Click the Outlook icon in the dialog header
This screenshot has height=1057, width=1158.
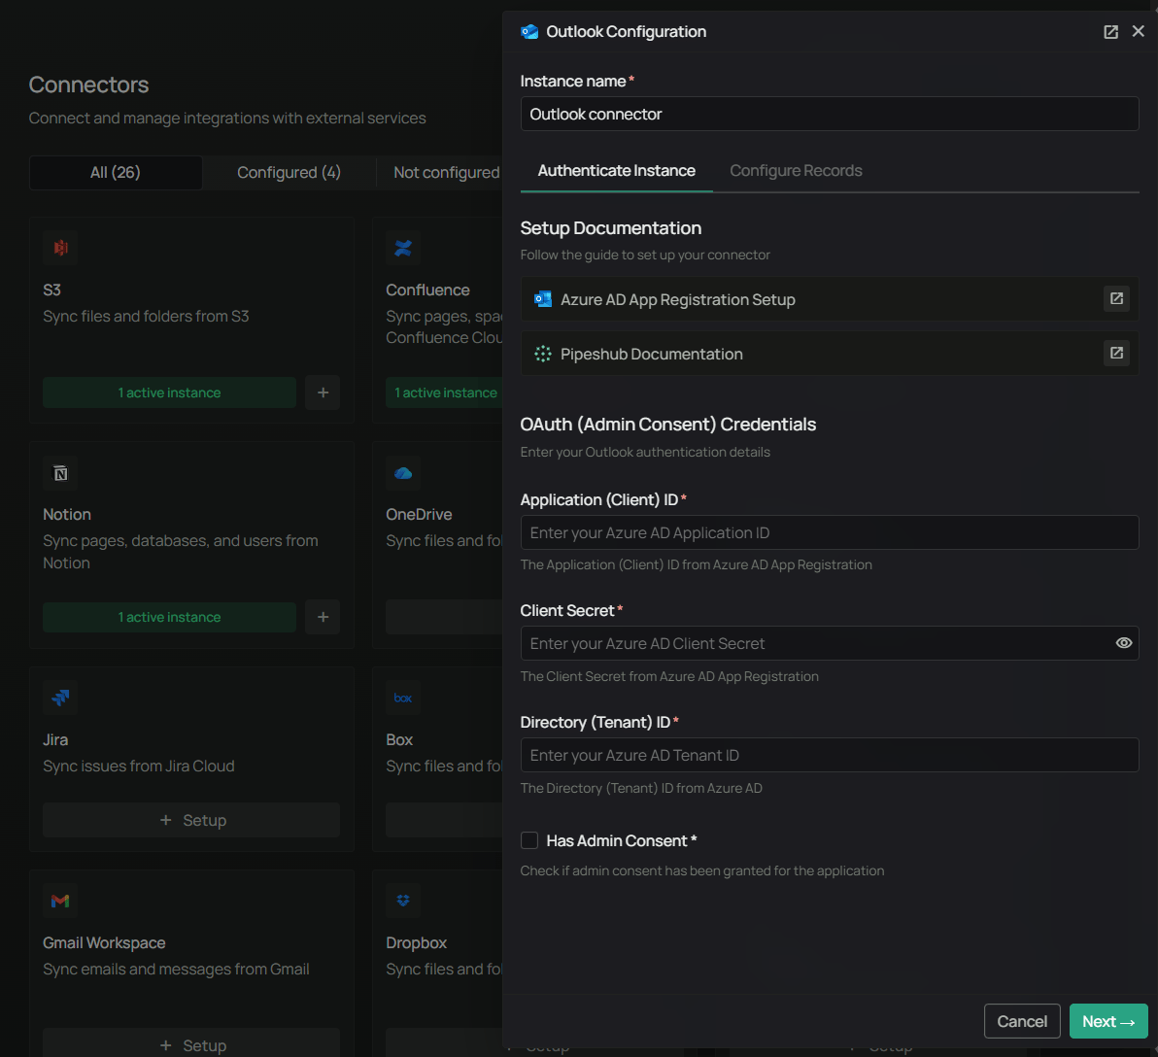[529, 32]
